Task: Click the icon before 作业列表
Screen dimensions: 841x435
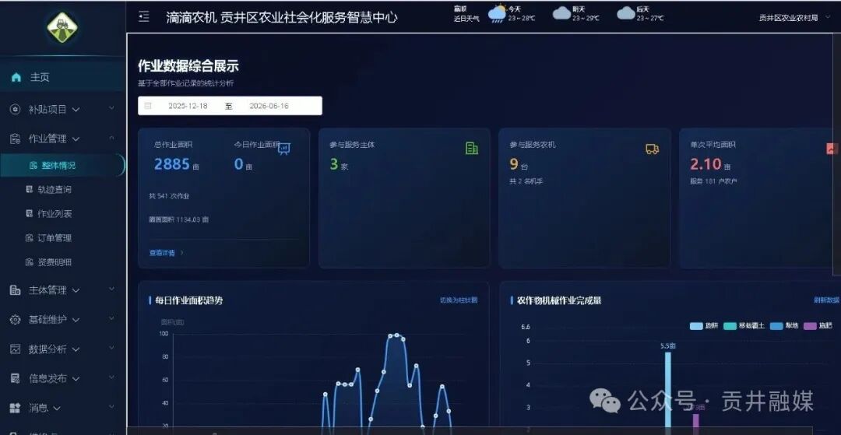Action: 30,213
